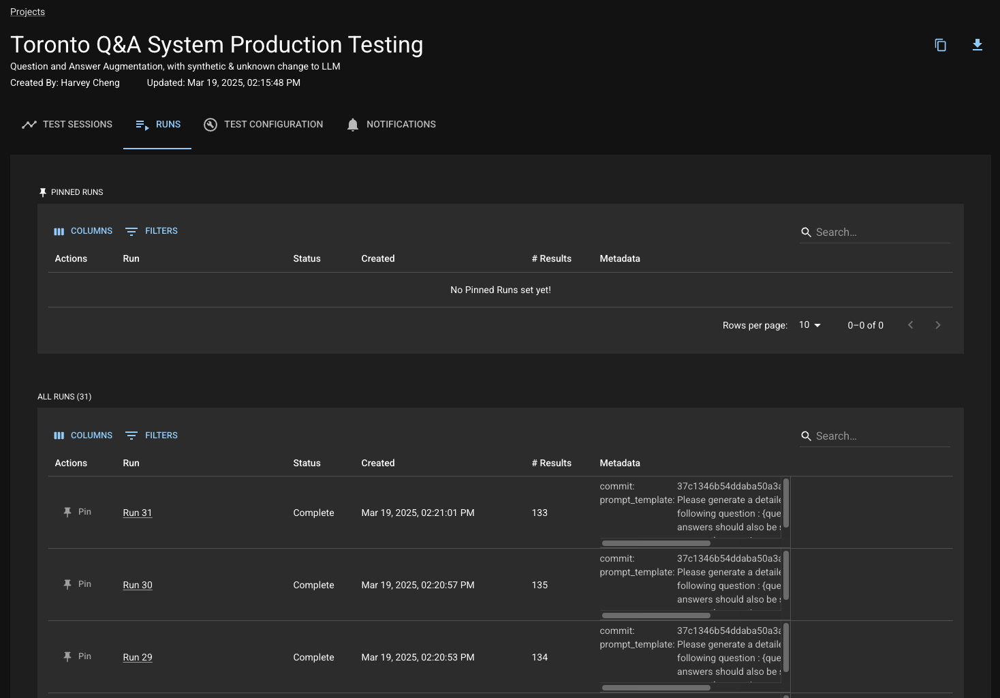Open Columns in All Runs table

[83, 436]
